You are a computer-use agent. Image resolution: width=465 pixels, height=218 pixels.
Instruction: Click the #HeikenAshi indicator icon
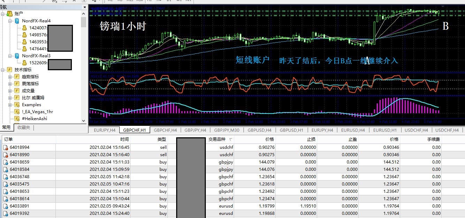(17, 118)
